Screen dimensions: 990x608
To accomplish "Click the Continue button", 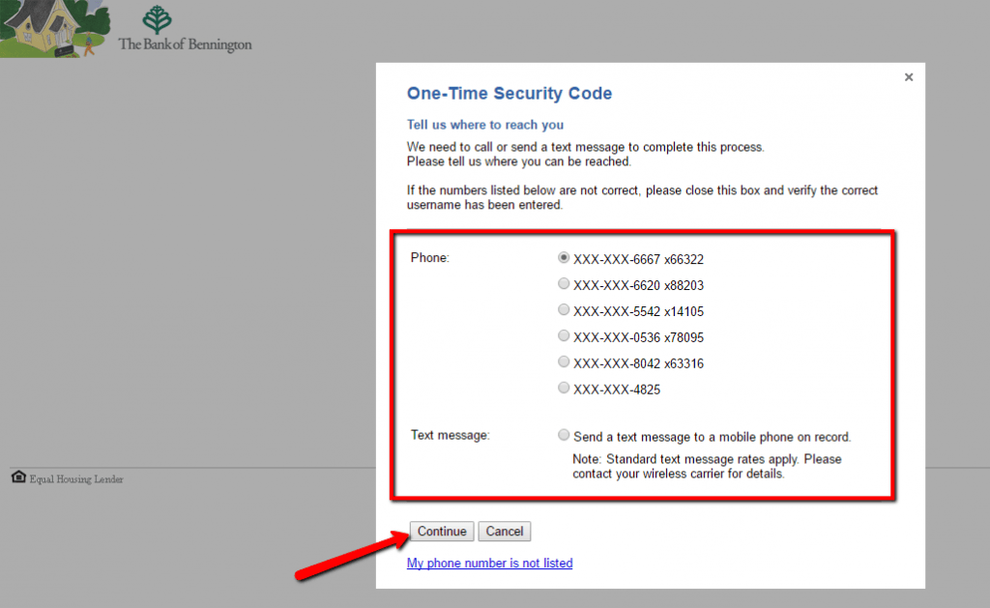I will 441,532.
